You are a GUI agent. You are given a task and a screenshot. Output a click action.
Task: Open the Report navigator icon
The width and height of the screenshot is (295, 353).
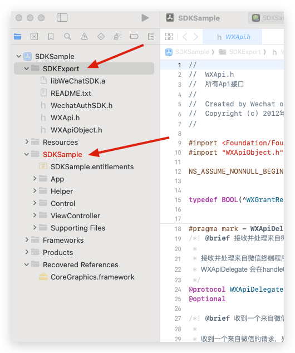pos(151,36)
